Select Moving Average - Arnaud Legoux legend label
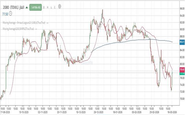 [x=24, y=23]
